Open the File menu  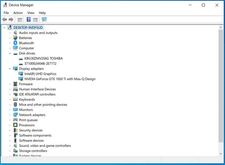pyautogui.click(x=6, y=13)
